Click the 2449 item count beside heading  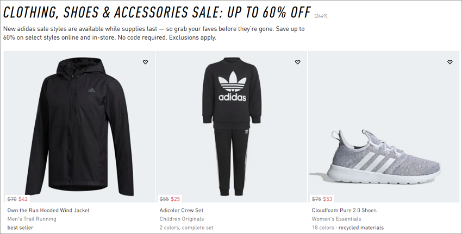click(321, 16)
